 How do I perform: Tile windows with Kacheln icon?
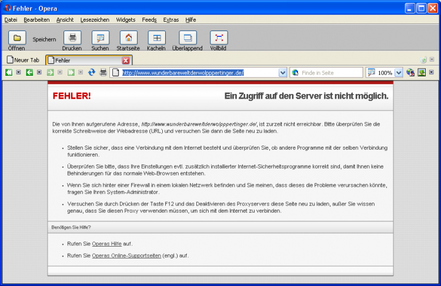tap(156, 38)
